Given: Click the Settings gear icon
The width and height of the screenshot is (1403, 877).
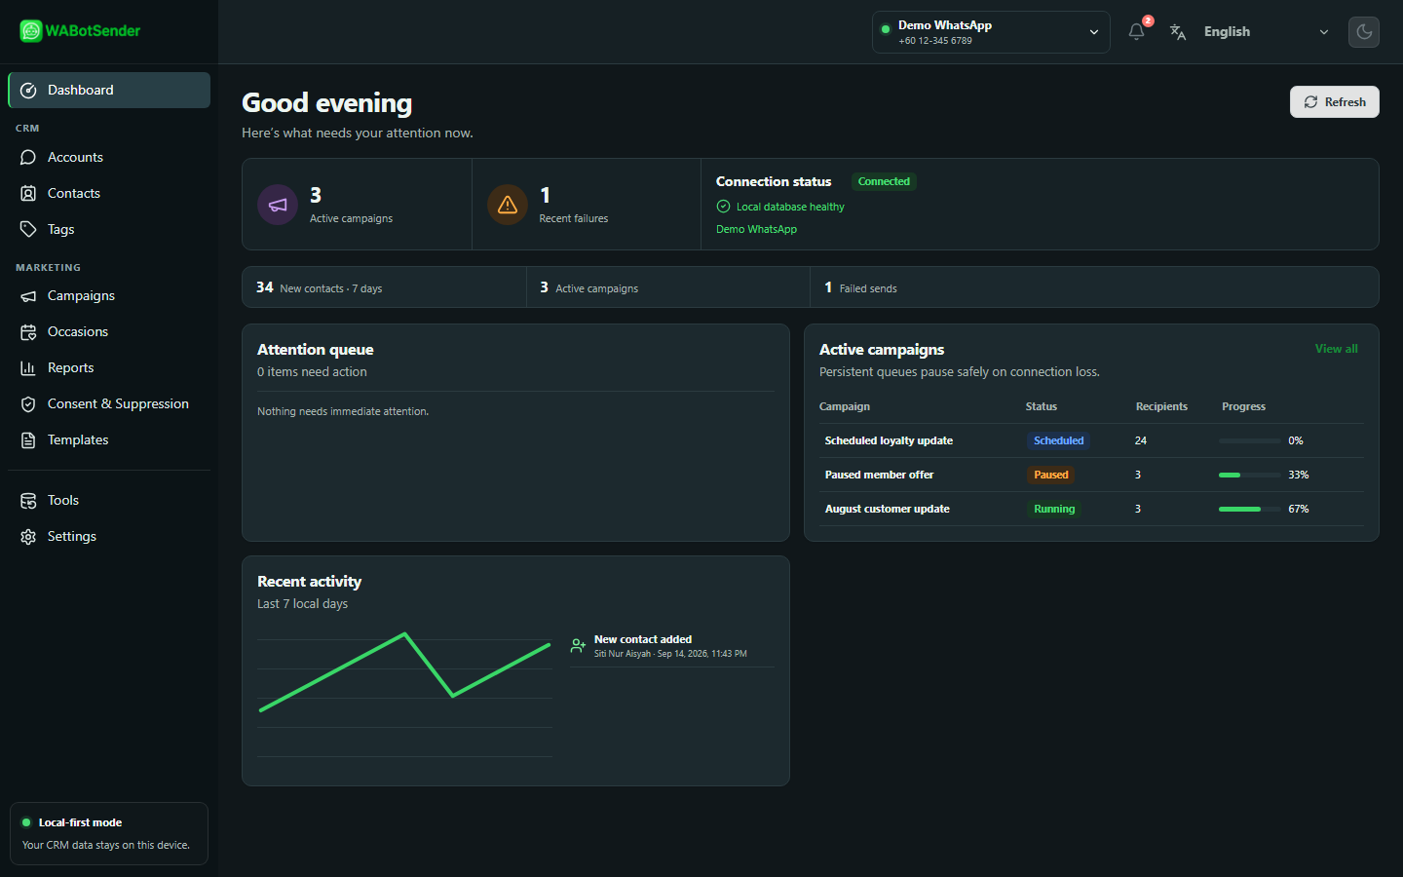Looking at the screenshot, I should (x=28, y=536).
